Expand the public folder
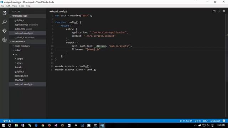This screenshot has height=128, width=228. (27, 50)
